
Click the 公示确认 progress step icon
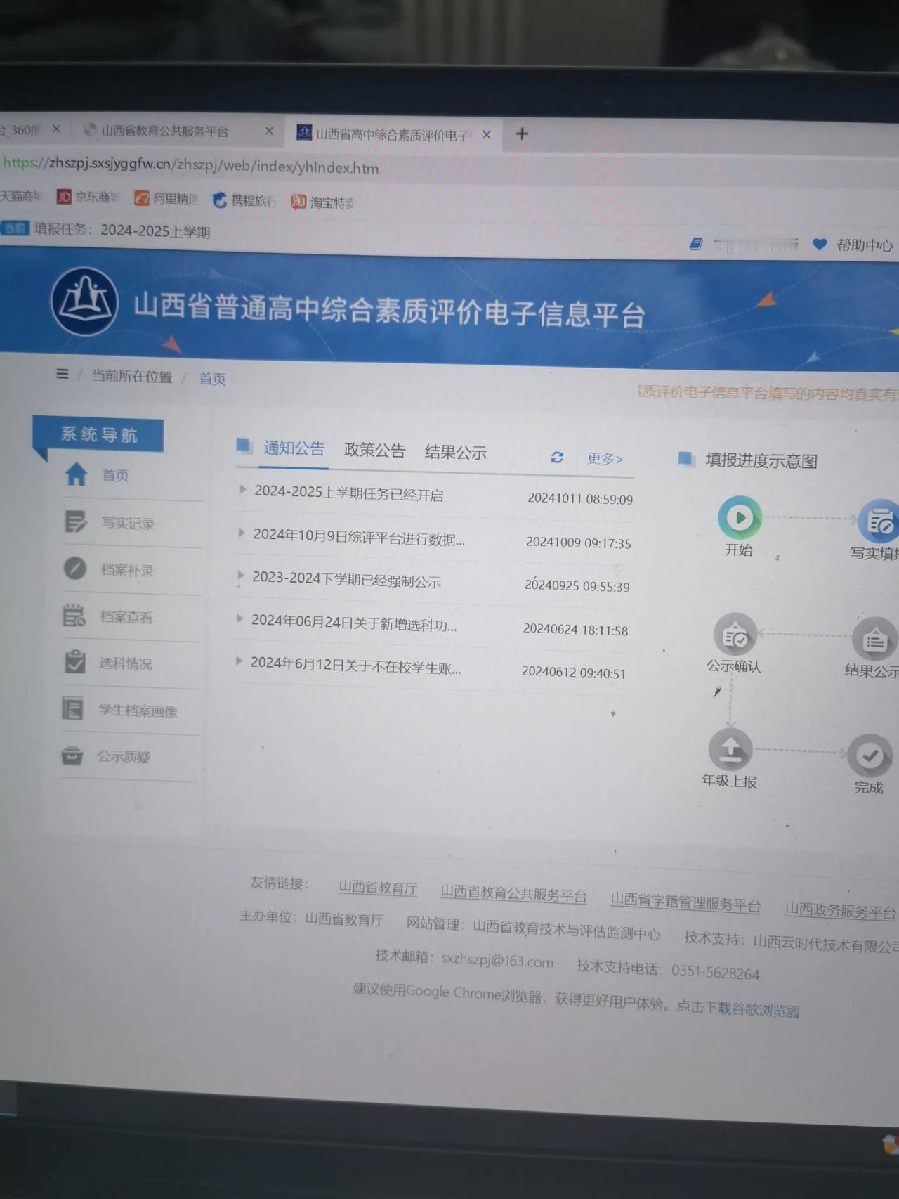[x=735, y=635]
